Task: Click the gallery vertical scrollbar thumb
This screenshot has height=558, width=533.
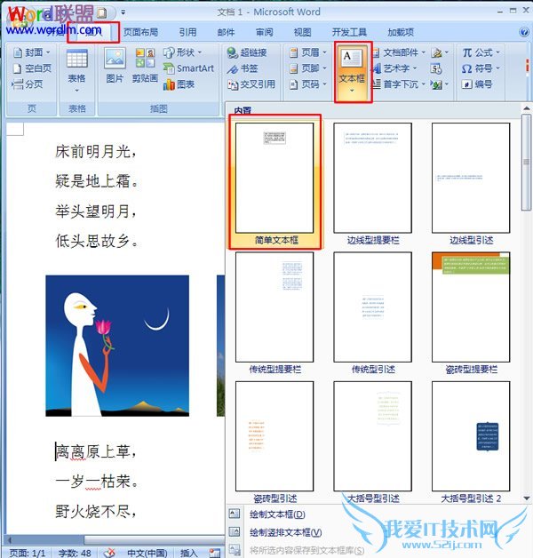Action: [527, 163]
